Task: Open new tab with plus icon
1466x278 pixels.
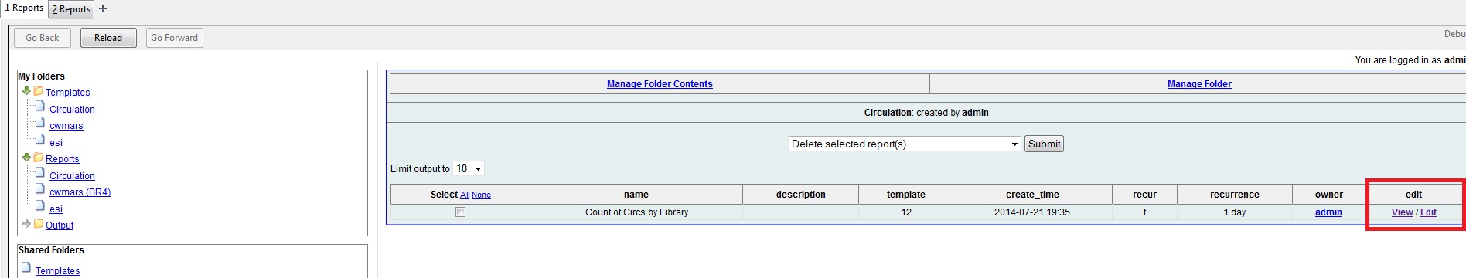Action: 103,8
